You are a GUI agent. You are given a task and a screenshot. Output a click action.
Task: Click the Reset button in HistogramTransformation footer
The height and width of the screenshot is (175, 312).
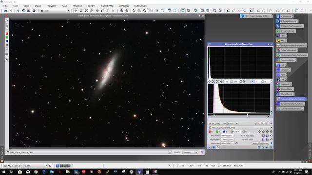click(x=271, y=147)
